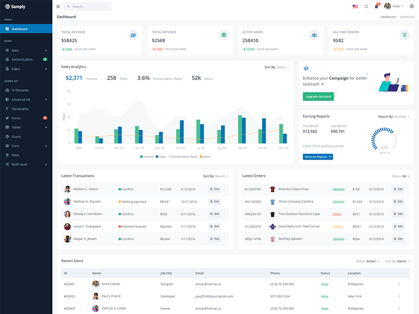Click the hamburger menu toggle icon
This screenshot has height=314, width=419.
(x=58, y=6)
